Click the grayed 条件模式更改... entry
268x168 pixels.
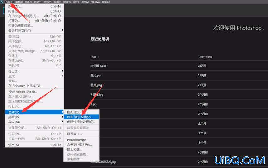pyautogui.click(x=81, y=154)
